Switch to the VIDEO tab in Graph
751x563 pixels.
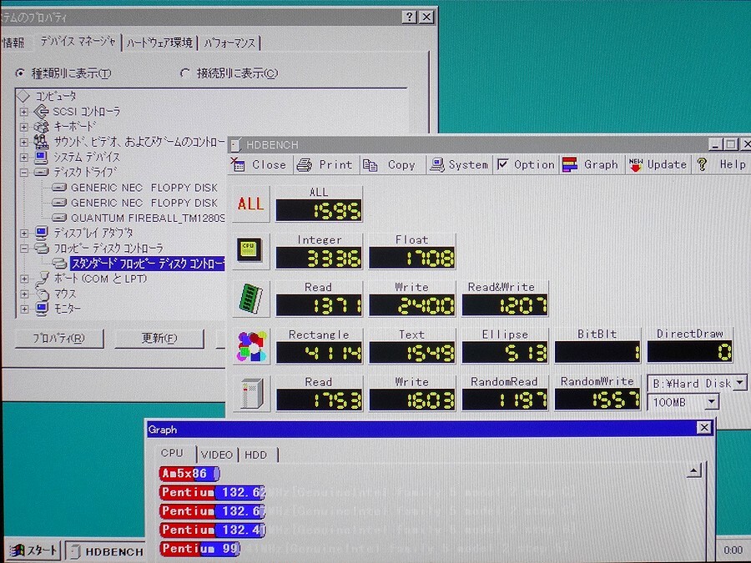(217, 455)
